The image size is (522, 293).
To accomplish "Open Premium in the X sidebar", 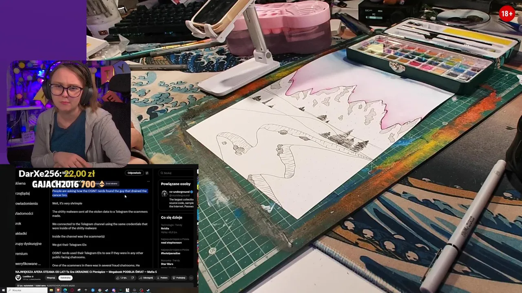I will tap(22, 254).
